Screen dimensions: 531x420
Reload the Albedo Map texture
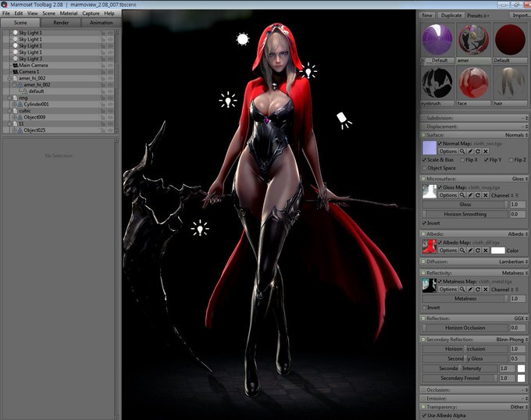pos(478,251)
